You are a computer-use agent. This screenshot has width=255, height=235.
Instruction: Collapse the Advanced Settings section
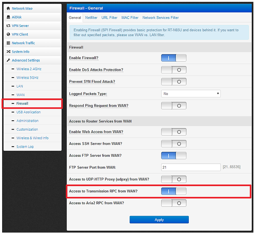[x=26, y=60]
